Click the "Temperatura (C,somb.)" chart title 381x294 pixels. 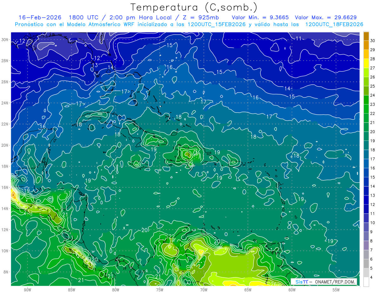[194, 7]
